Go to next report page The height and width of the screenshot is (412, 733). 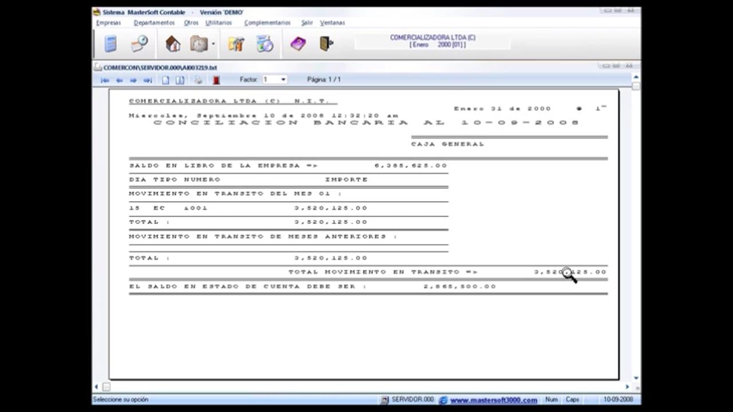pos(133,80)
